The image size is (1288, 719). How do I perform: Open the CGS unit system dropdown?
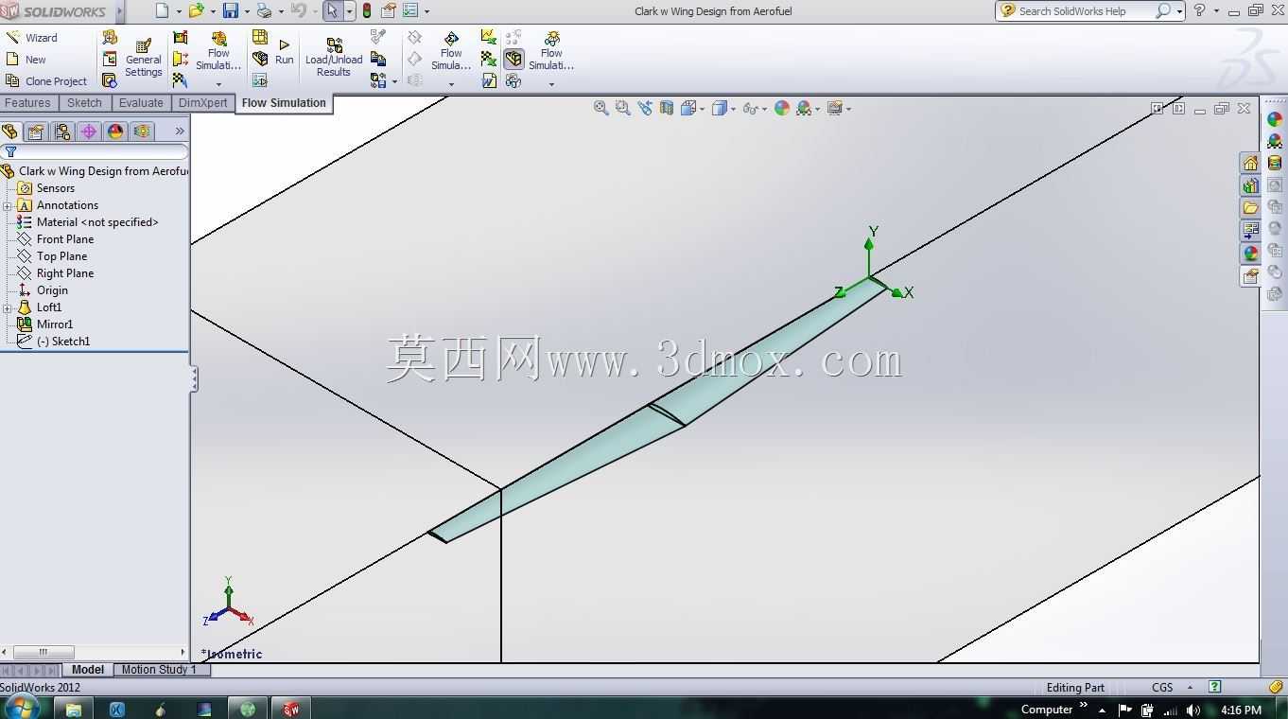pos(1190,688)
